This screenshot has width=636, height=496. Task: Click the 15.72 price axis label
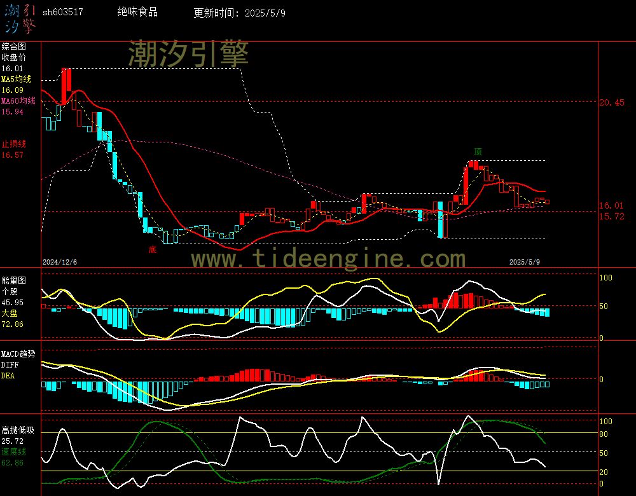click(612, 217)
